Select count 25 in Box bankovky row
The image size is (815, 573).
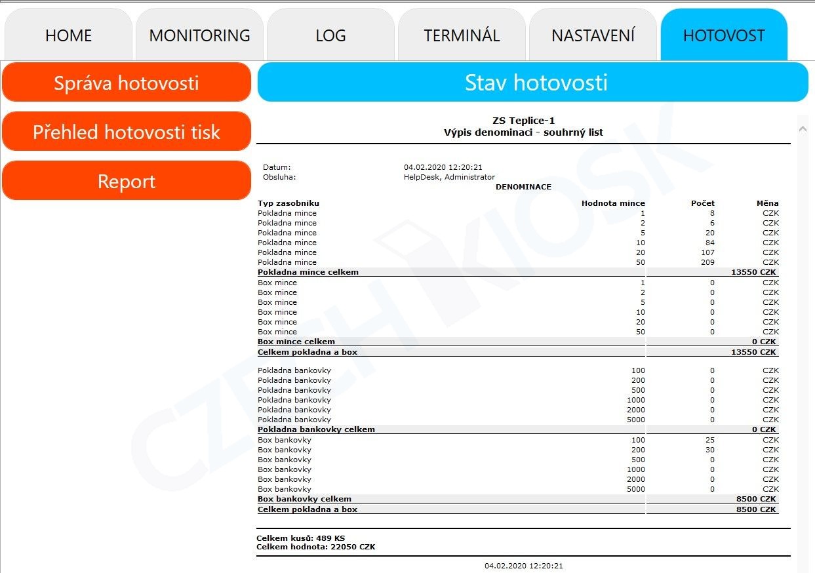point(710,440)
